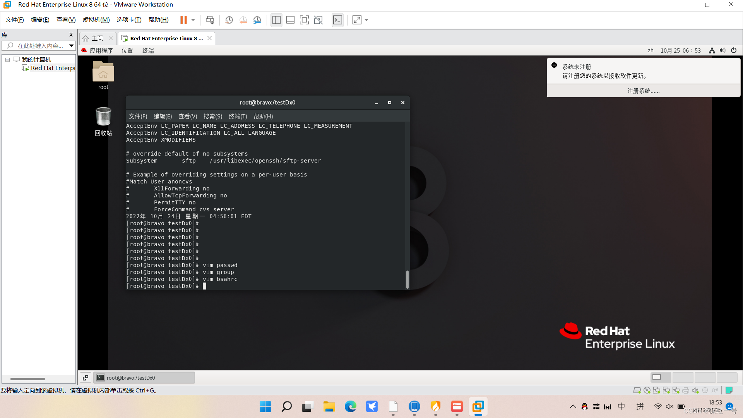Toggle the thumbnail bar view
The width and height of the screenshot is (743, 418).
(290, 20)
